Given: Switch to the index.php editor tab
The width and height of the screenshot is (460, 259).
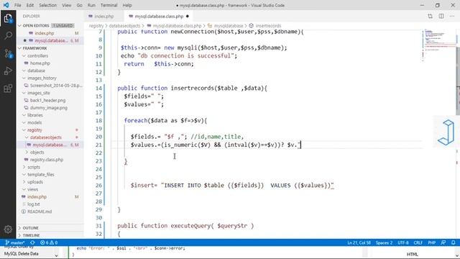Looking at the screenshot, I should pyautogui.click(x=103, y=17).
